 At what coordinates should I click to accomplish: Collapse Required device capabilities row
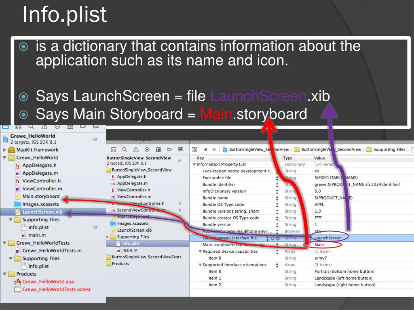point(200,251)
